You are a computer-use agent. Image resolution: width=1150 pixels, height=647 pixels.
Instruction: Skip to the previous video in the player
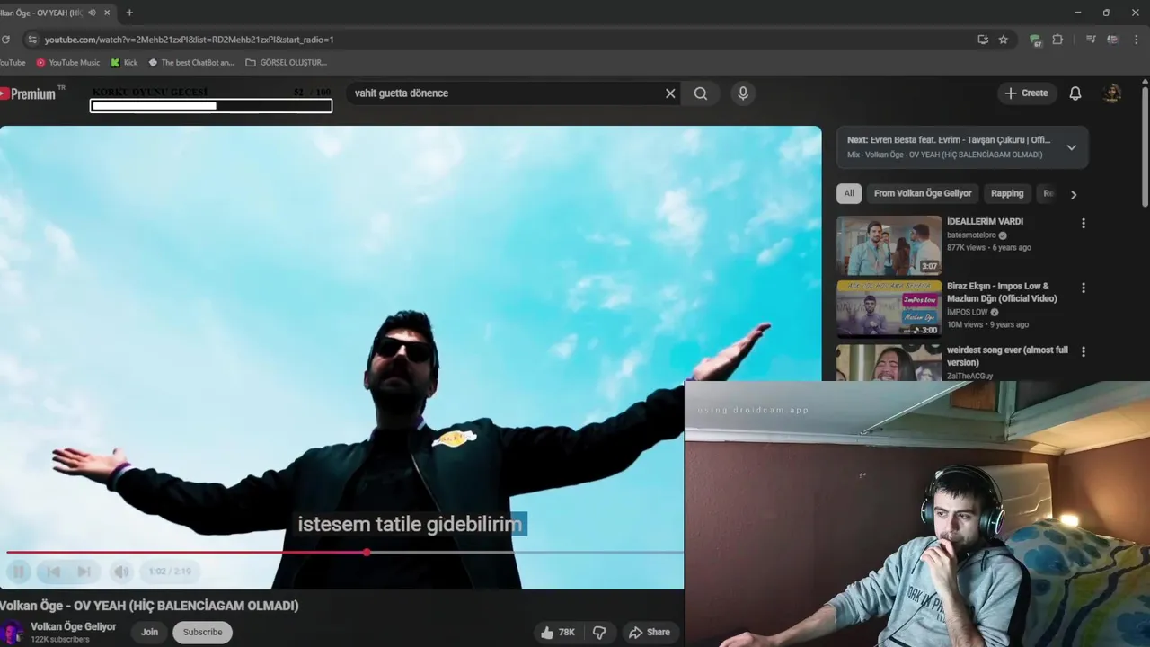(53, 572)
